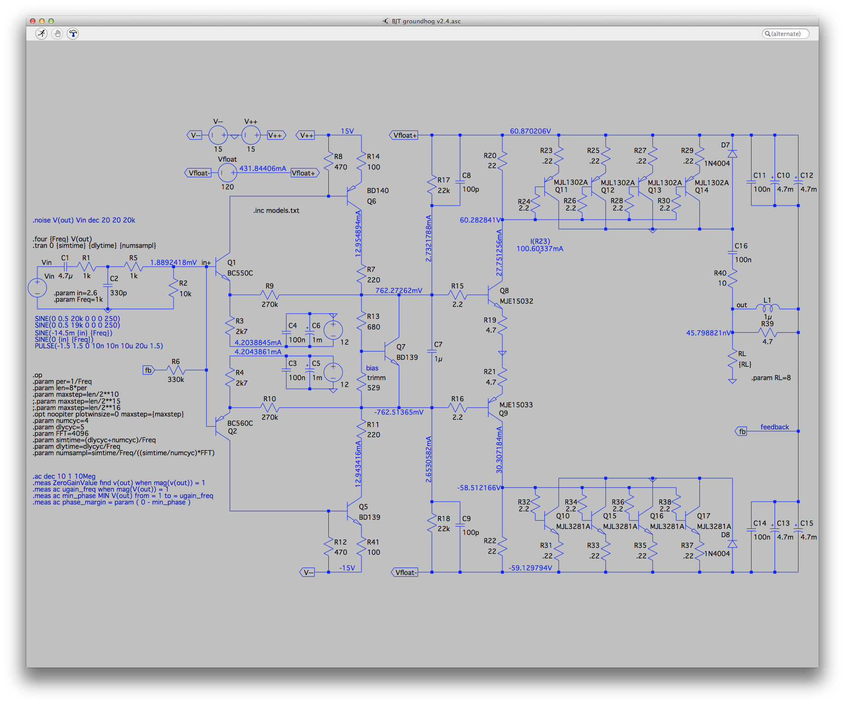This screenshot has height=704, width=845.
Task: Click the D8 diode label
Action: pos(725,535)
